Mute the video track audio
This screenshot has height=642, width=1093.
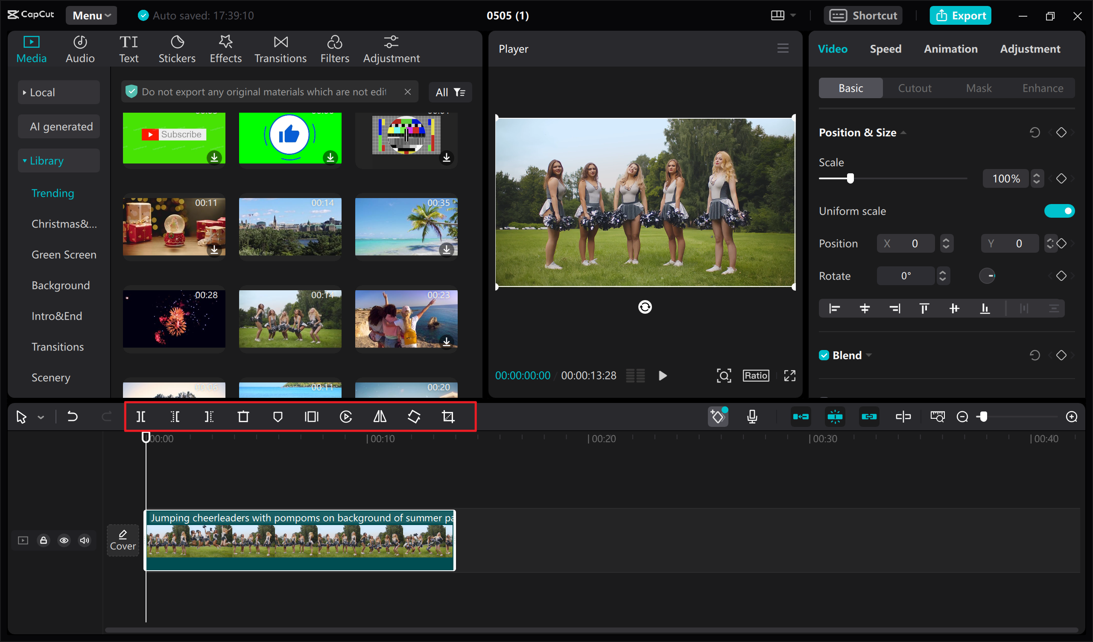coord(84,540)
